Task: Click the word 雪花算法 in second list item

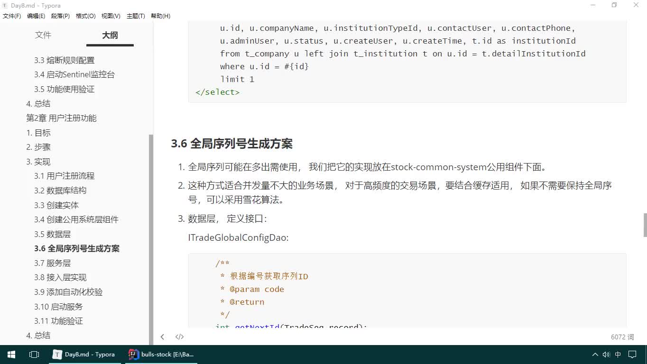Action: click(259, 200)
